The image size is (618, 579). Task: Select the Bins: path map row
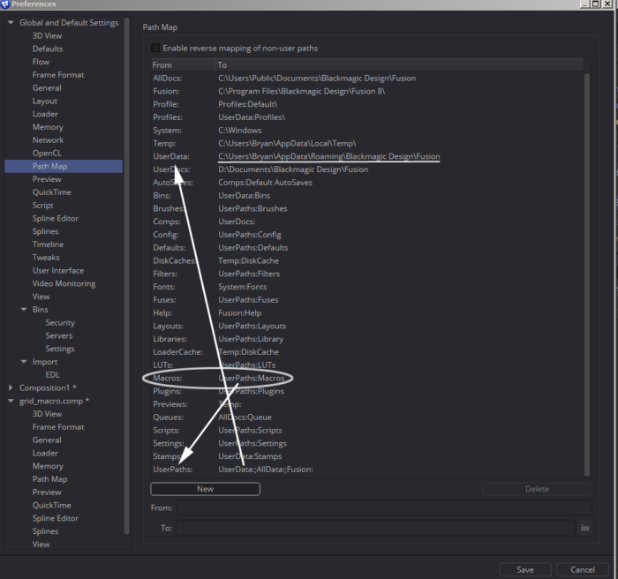coord(367,195)
